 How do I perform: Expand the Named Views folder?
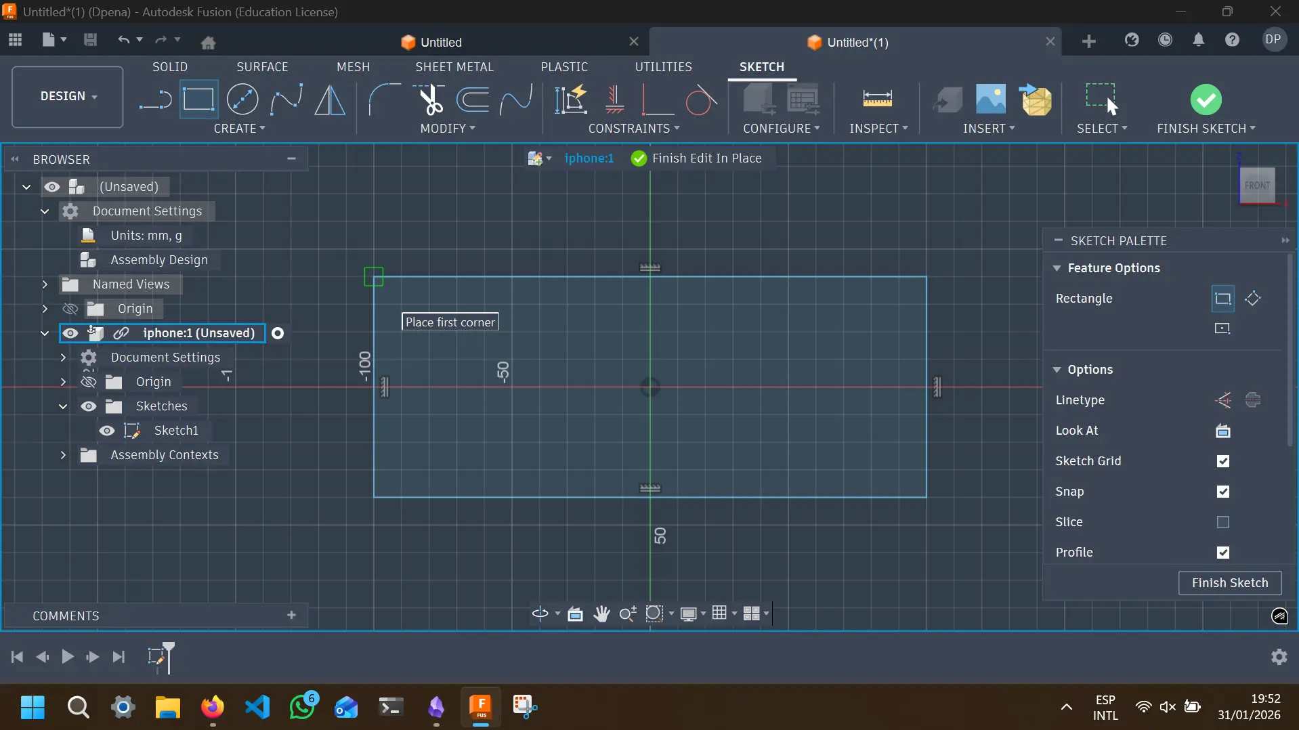45,284
